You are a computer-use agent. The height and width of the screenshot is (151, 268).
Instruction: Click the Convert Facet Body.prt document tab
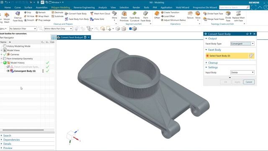click(x=72, y=37)
